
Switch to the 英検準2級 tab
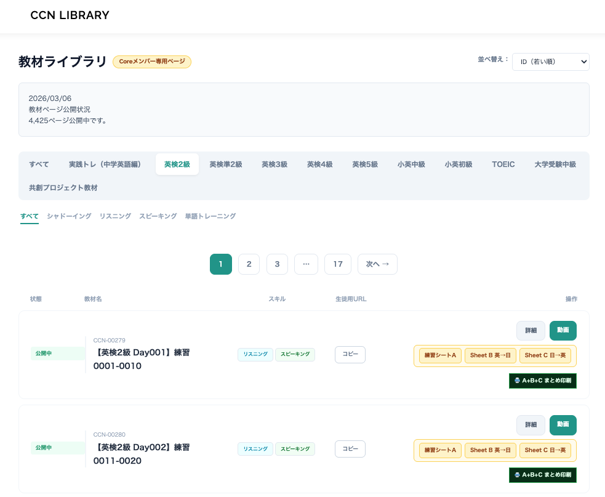point(225,164)
